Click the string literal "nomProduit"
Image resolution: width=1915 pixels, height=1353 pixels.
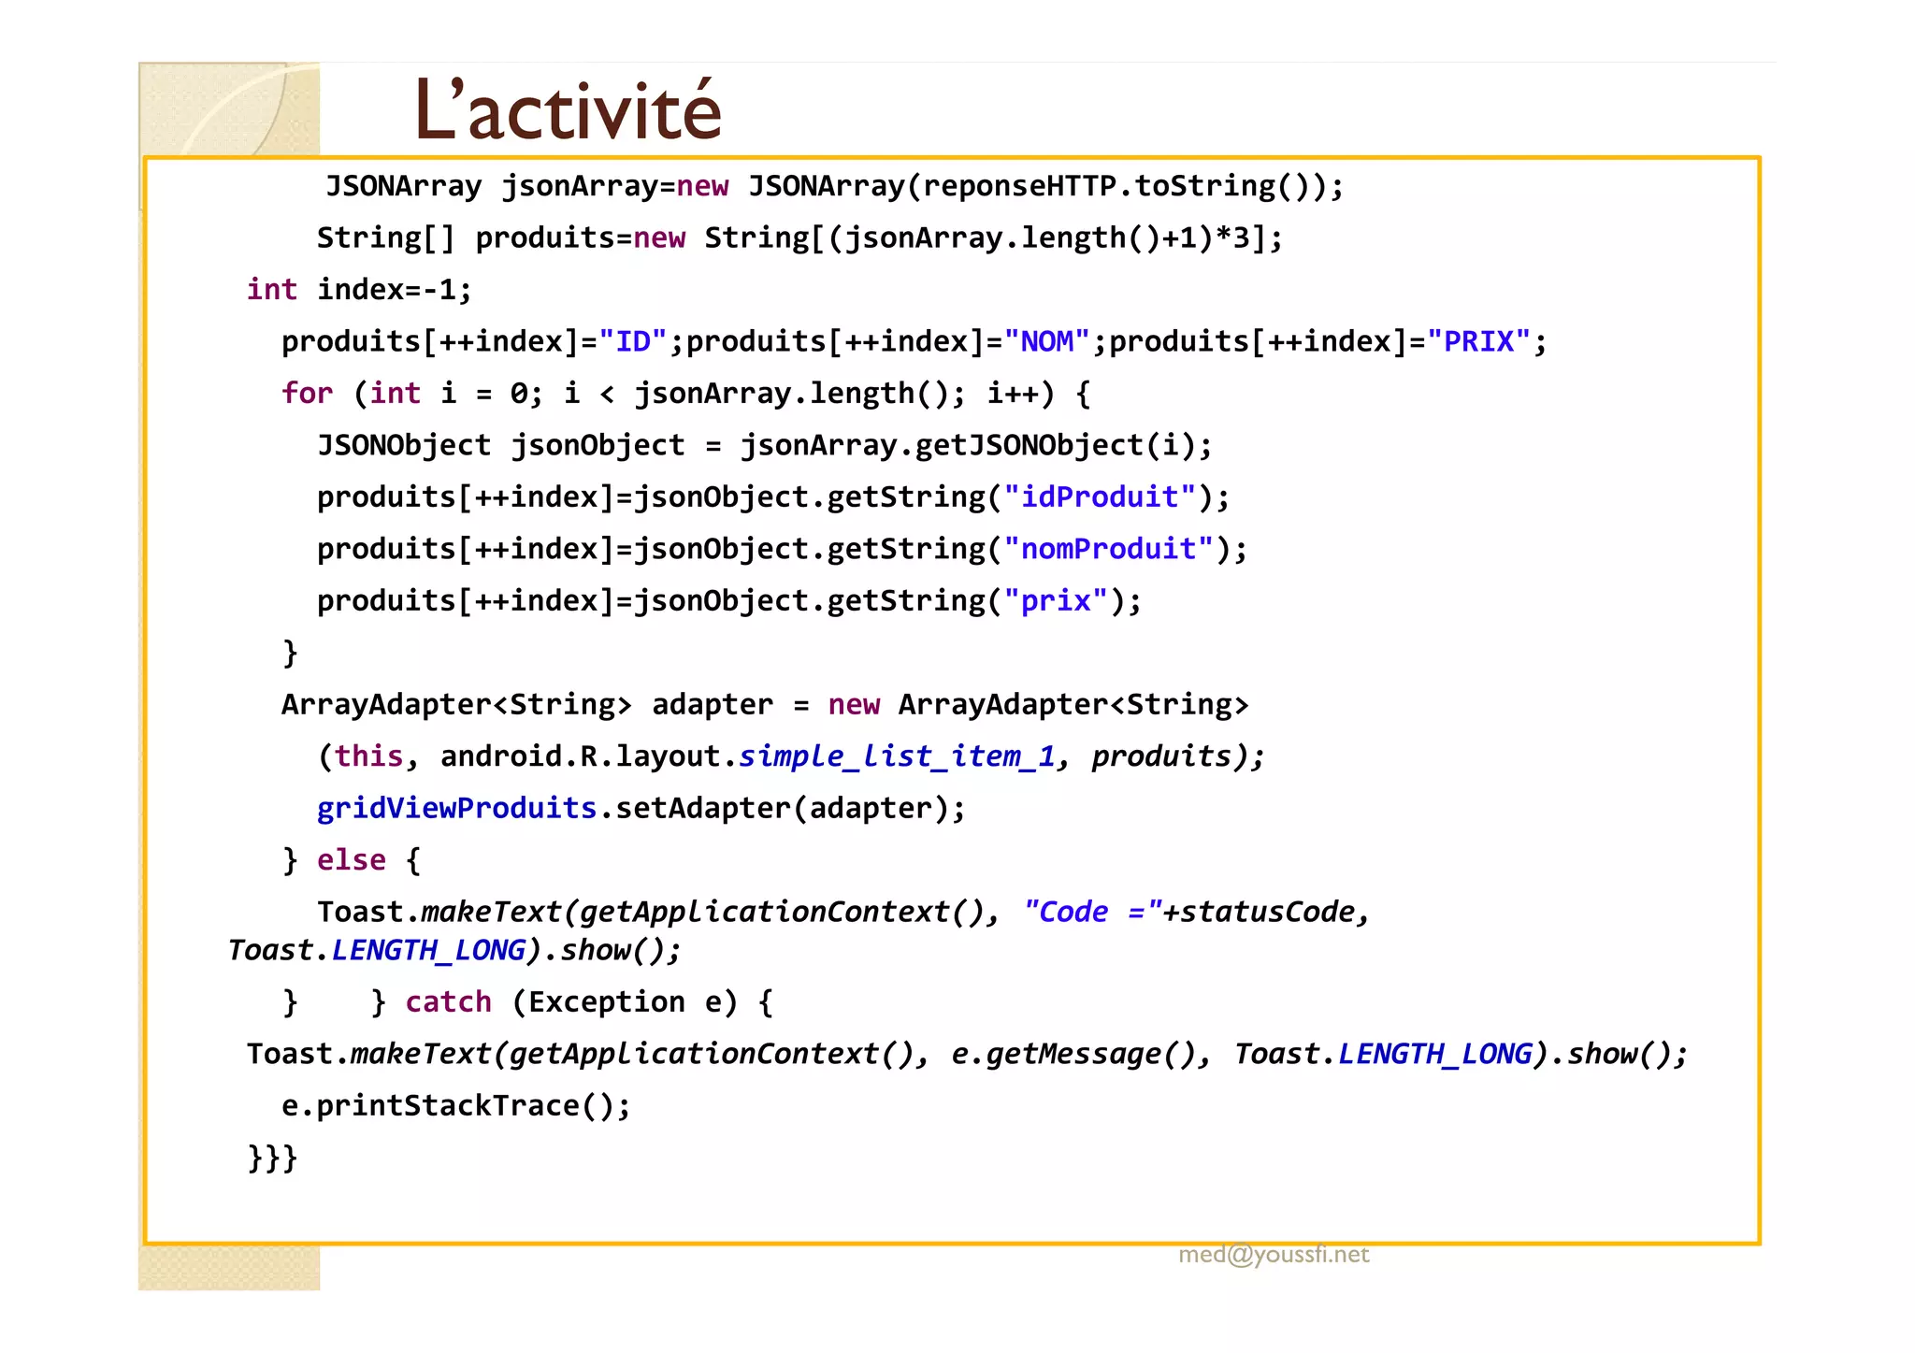pos(1109,549)
